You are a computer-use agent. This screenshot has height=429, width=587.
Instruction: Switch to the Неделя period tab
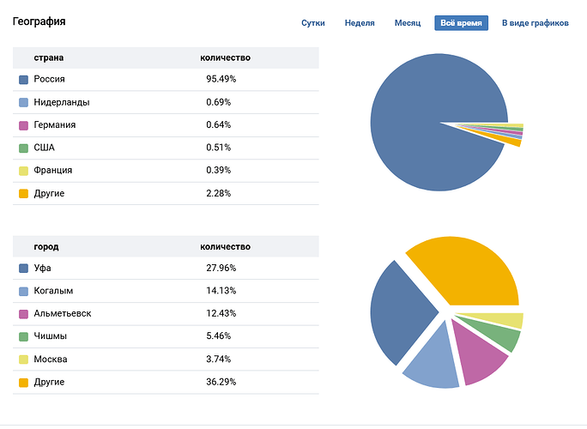[360, 23]
